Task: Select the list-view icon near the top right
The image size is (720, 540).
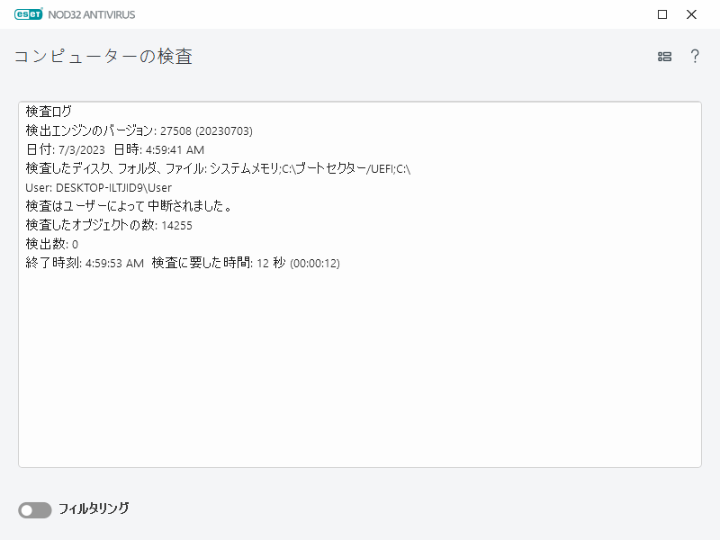Action: point(665,56)
